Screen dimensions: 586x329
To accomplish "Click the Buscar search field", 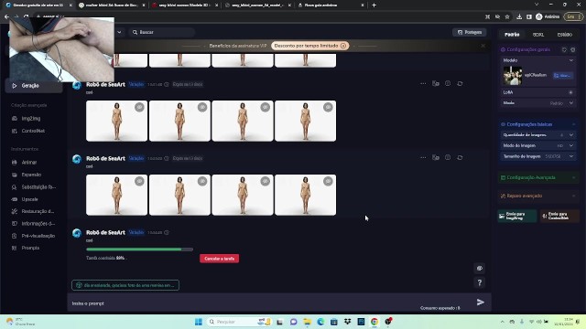I will click(x=161, y=33).
